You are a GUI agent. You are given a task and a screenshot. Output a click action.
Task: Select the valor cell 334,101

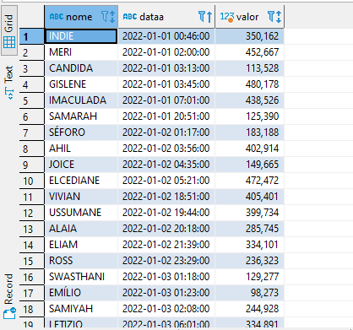250,245
